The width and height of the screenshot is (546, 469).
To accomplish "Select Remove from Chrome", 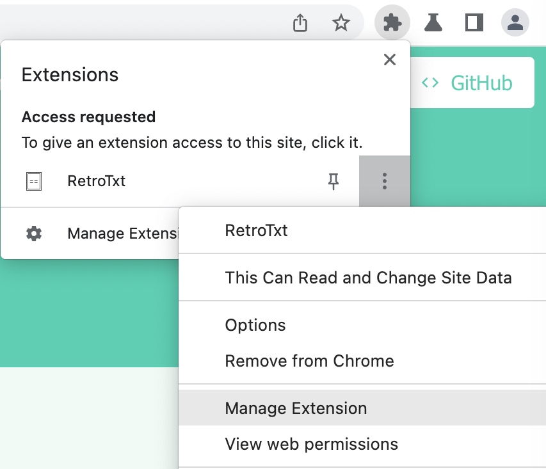I will (x=362, y=361).
